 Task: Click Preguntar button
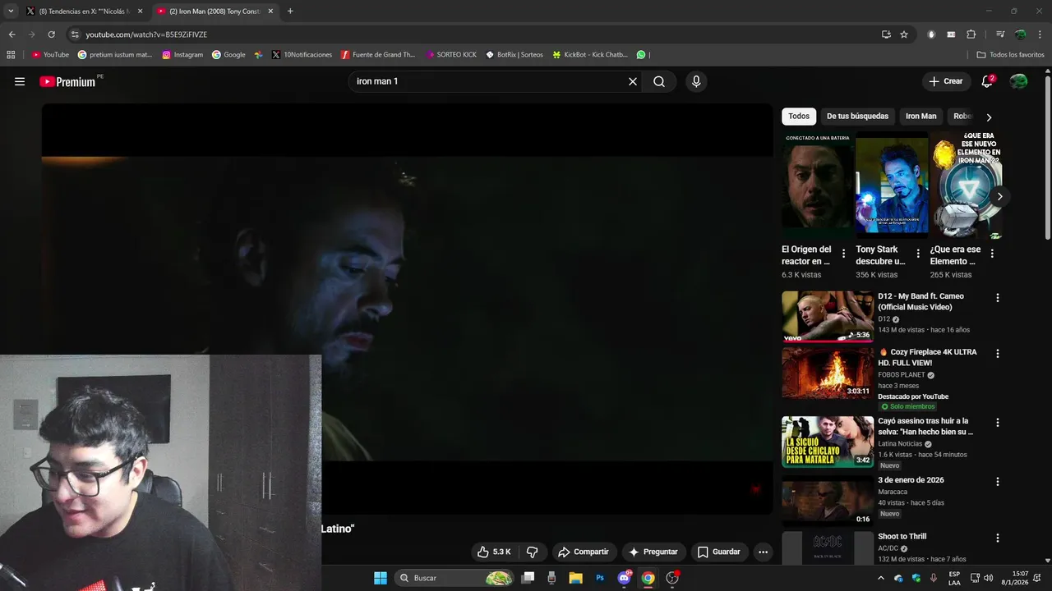[x=653, y=552]
